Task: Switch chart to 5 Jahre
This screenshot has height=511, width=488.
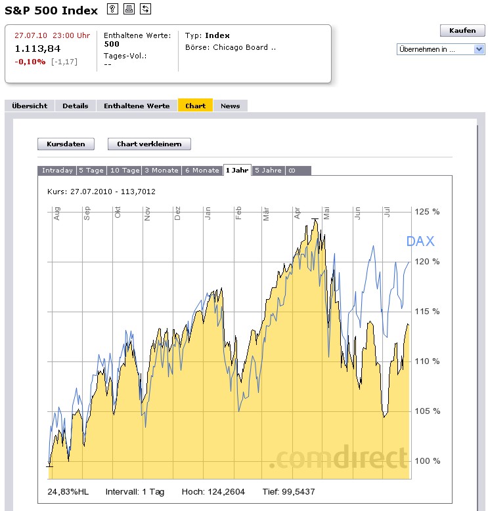Action: click(268, 171)
